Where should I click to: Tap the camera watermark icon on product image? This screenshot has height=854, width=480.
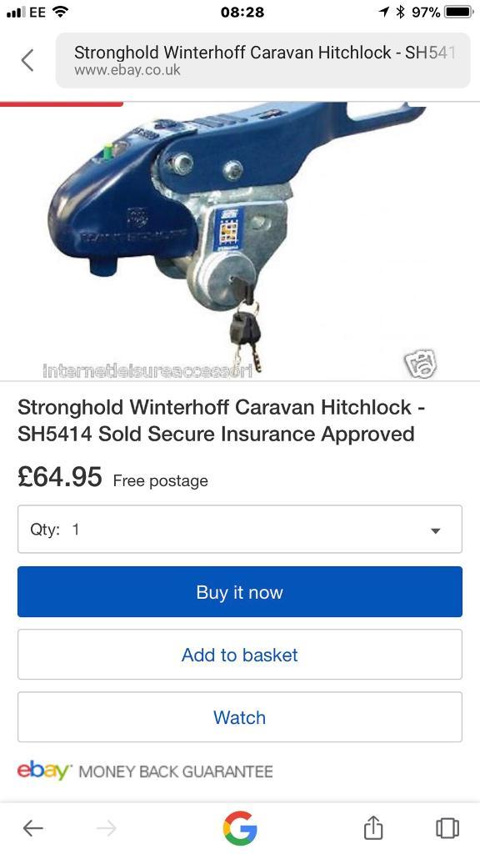tap(420, 364)
